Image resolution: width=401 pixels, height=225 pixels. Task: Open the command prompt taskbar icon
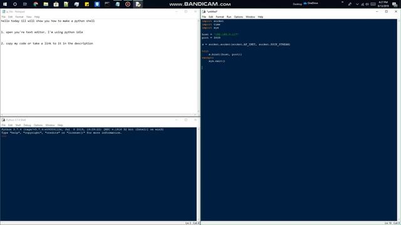point(107,4)
